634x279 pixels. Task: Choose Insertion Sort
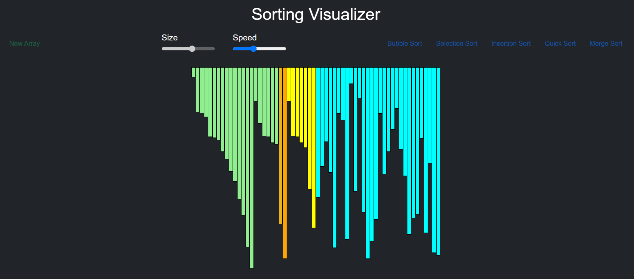click(511, 43)
